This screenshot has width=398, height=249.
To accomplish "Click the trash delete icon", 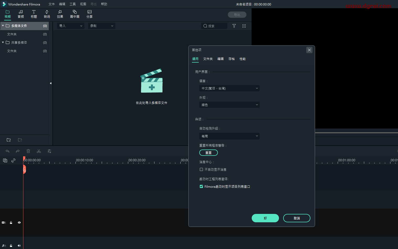I will pos(28,151).
